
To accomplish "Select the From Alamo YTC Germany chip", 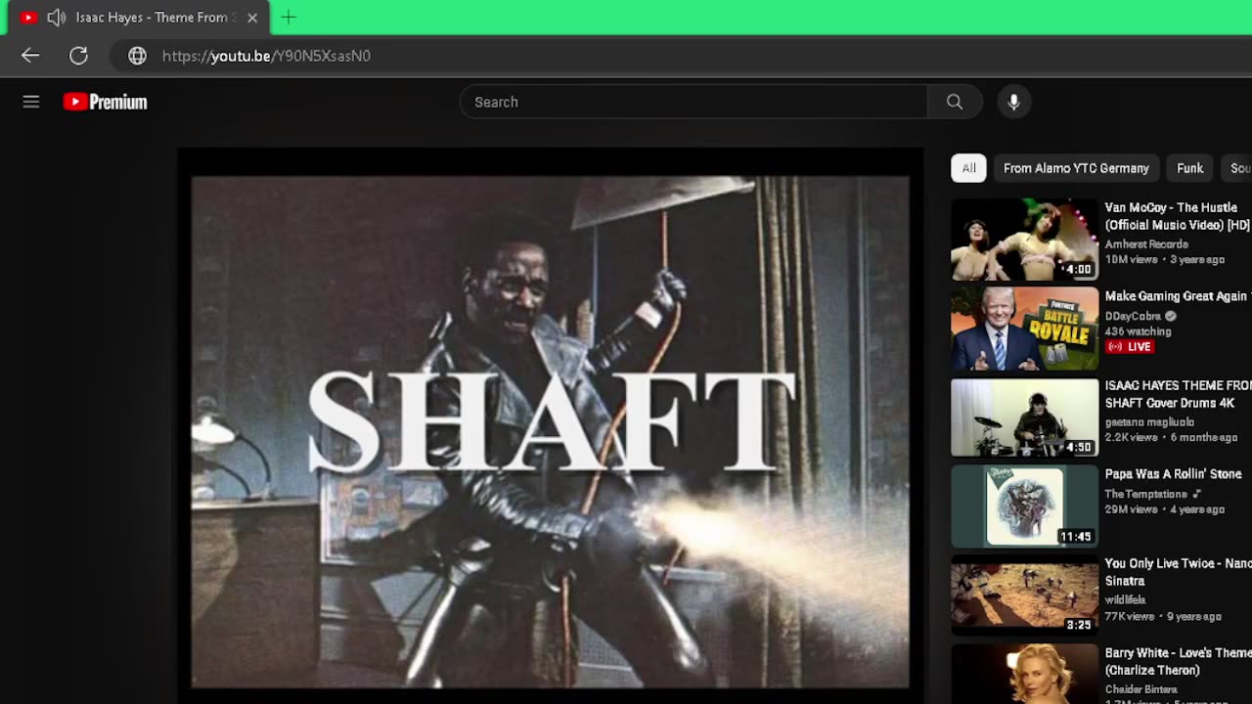I will (x=1076, y=168).
